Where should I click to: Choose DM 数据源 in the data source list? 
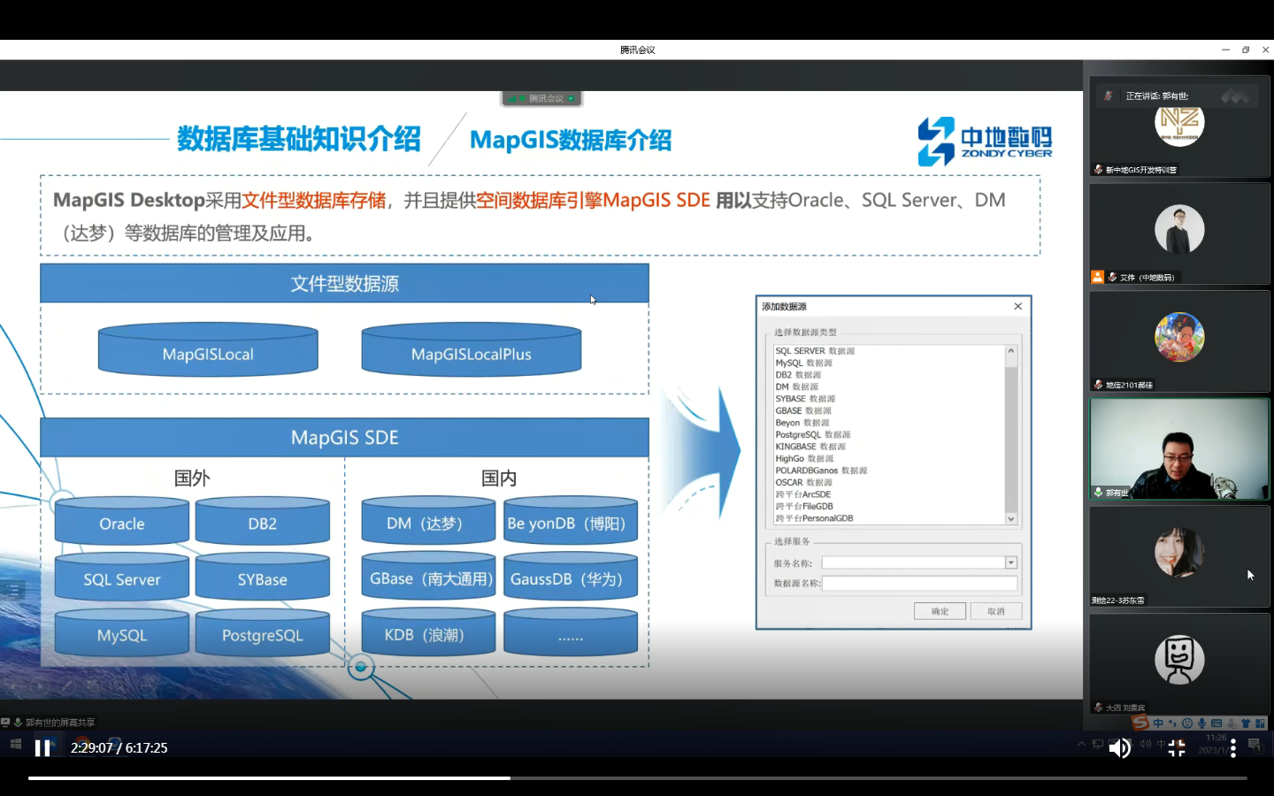[x=797, y=387]
